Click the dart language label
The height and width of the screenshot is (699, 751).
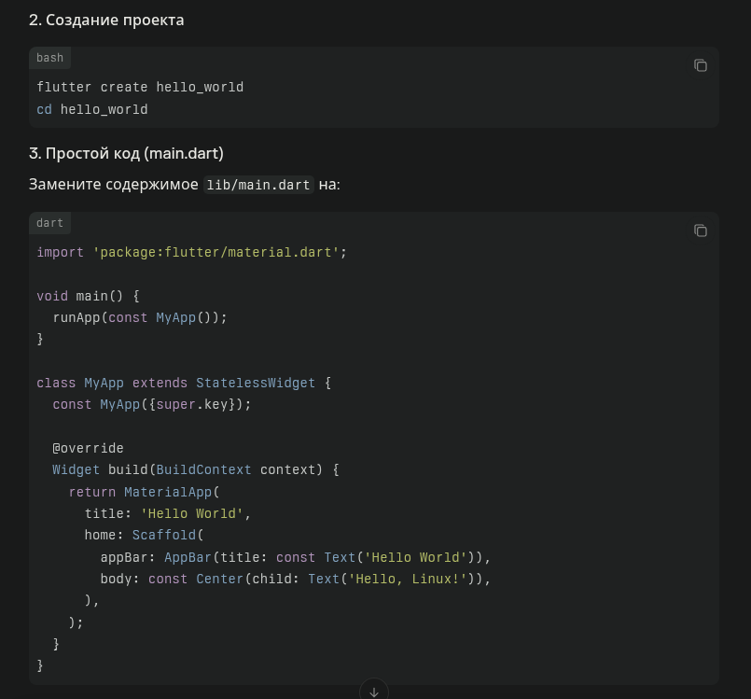tap(50, 223)
